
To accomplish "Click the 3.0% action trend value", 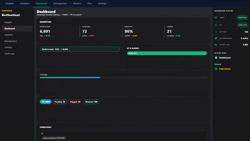I will point(91,36).
